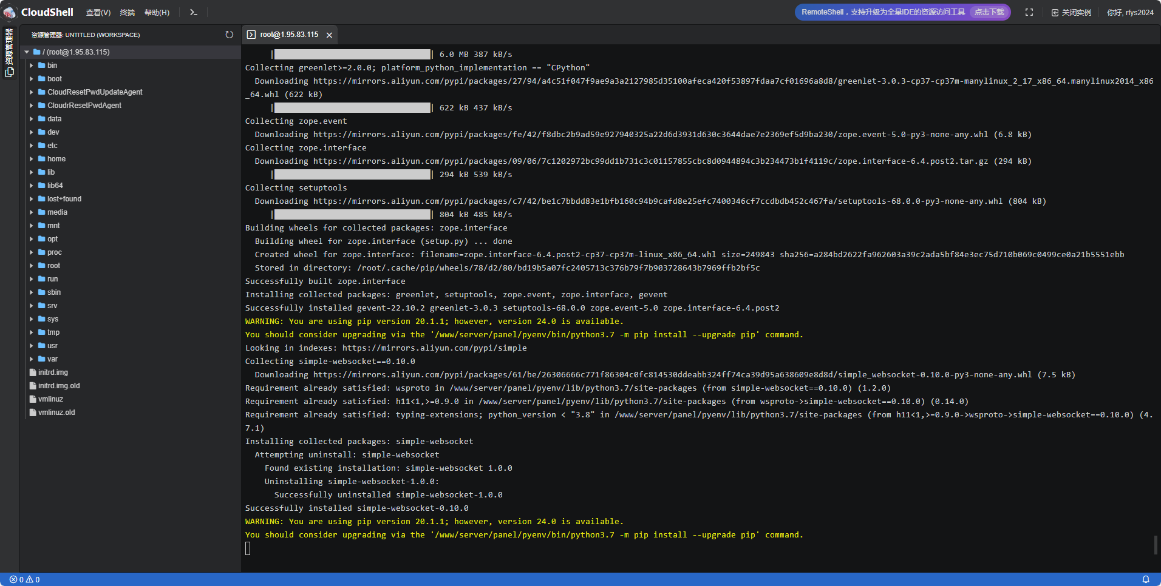Image resolution: width=1161 pixels, height=586 pixels.
Task: Switch to the root@1.95.83.115 terminal tab
Action: click(289, 35)
